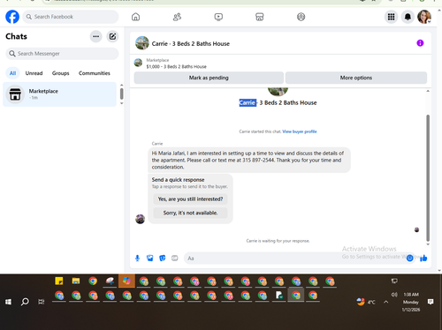This screenshot has height=330, width=442.
Task: Open the Marketplace chat entry
Action: point(59,94)
